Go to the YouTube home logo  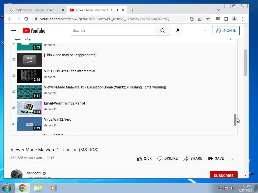click(34, 31)
